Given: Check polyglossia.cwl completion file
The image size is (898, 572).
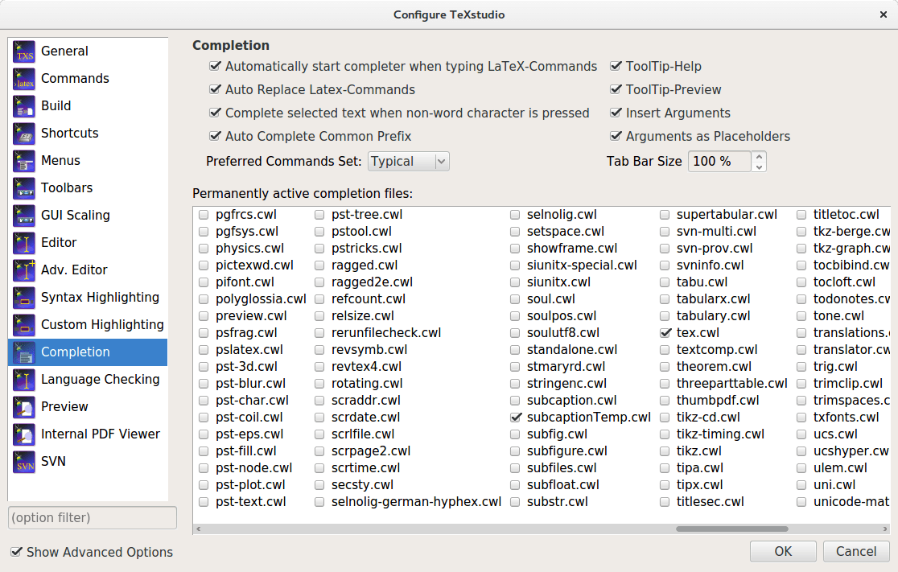Looking at the screenshot, I should [x=204, y=299].
